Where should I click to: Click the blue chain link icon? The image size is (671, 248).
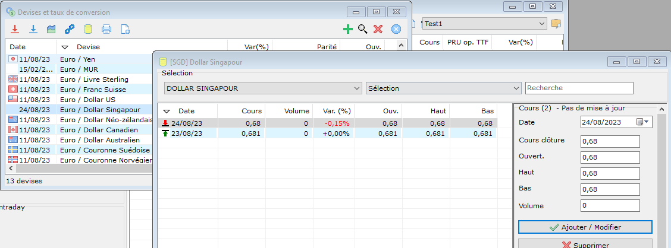coord(70,29)
